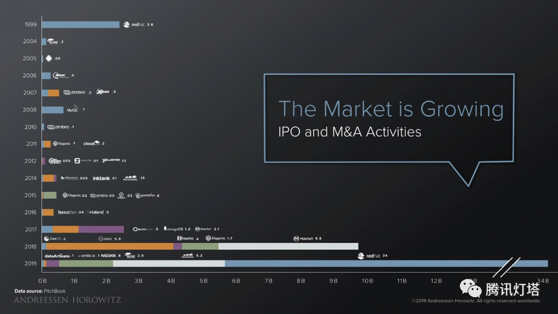The width and height of the screenshot is (558, 314).
Task: Click the Gluster logo in the 2012 row
Action: point(111,160)
